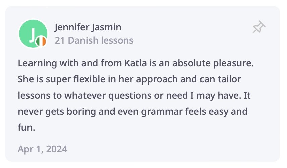The width and height of the screenshot is (287, 168).
Task: Click the Irish flag badge on the avatar
Action: point(41,42)
